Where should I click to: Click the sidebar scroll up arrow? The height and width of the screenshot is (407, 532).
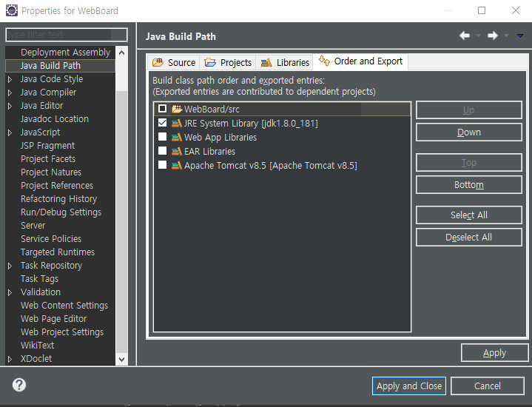(x=122, y=53)
